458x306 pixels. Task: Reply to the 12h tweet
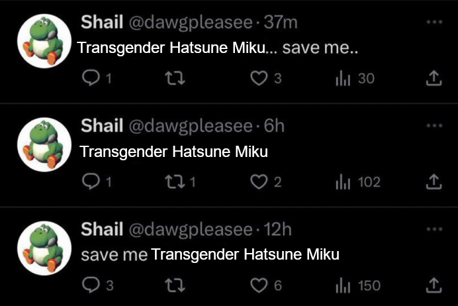click(89, 285)
